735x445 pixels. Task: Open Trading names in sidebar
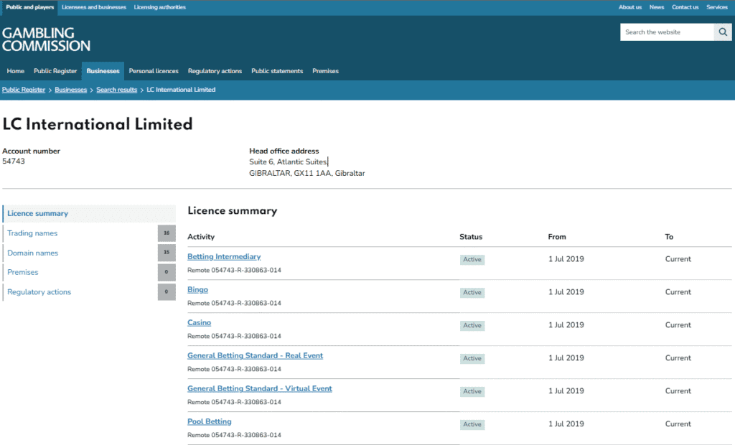click(32, 233)
